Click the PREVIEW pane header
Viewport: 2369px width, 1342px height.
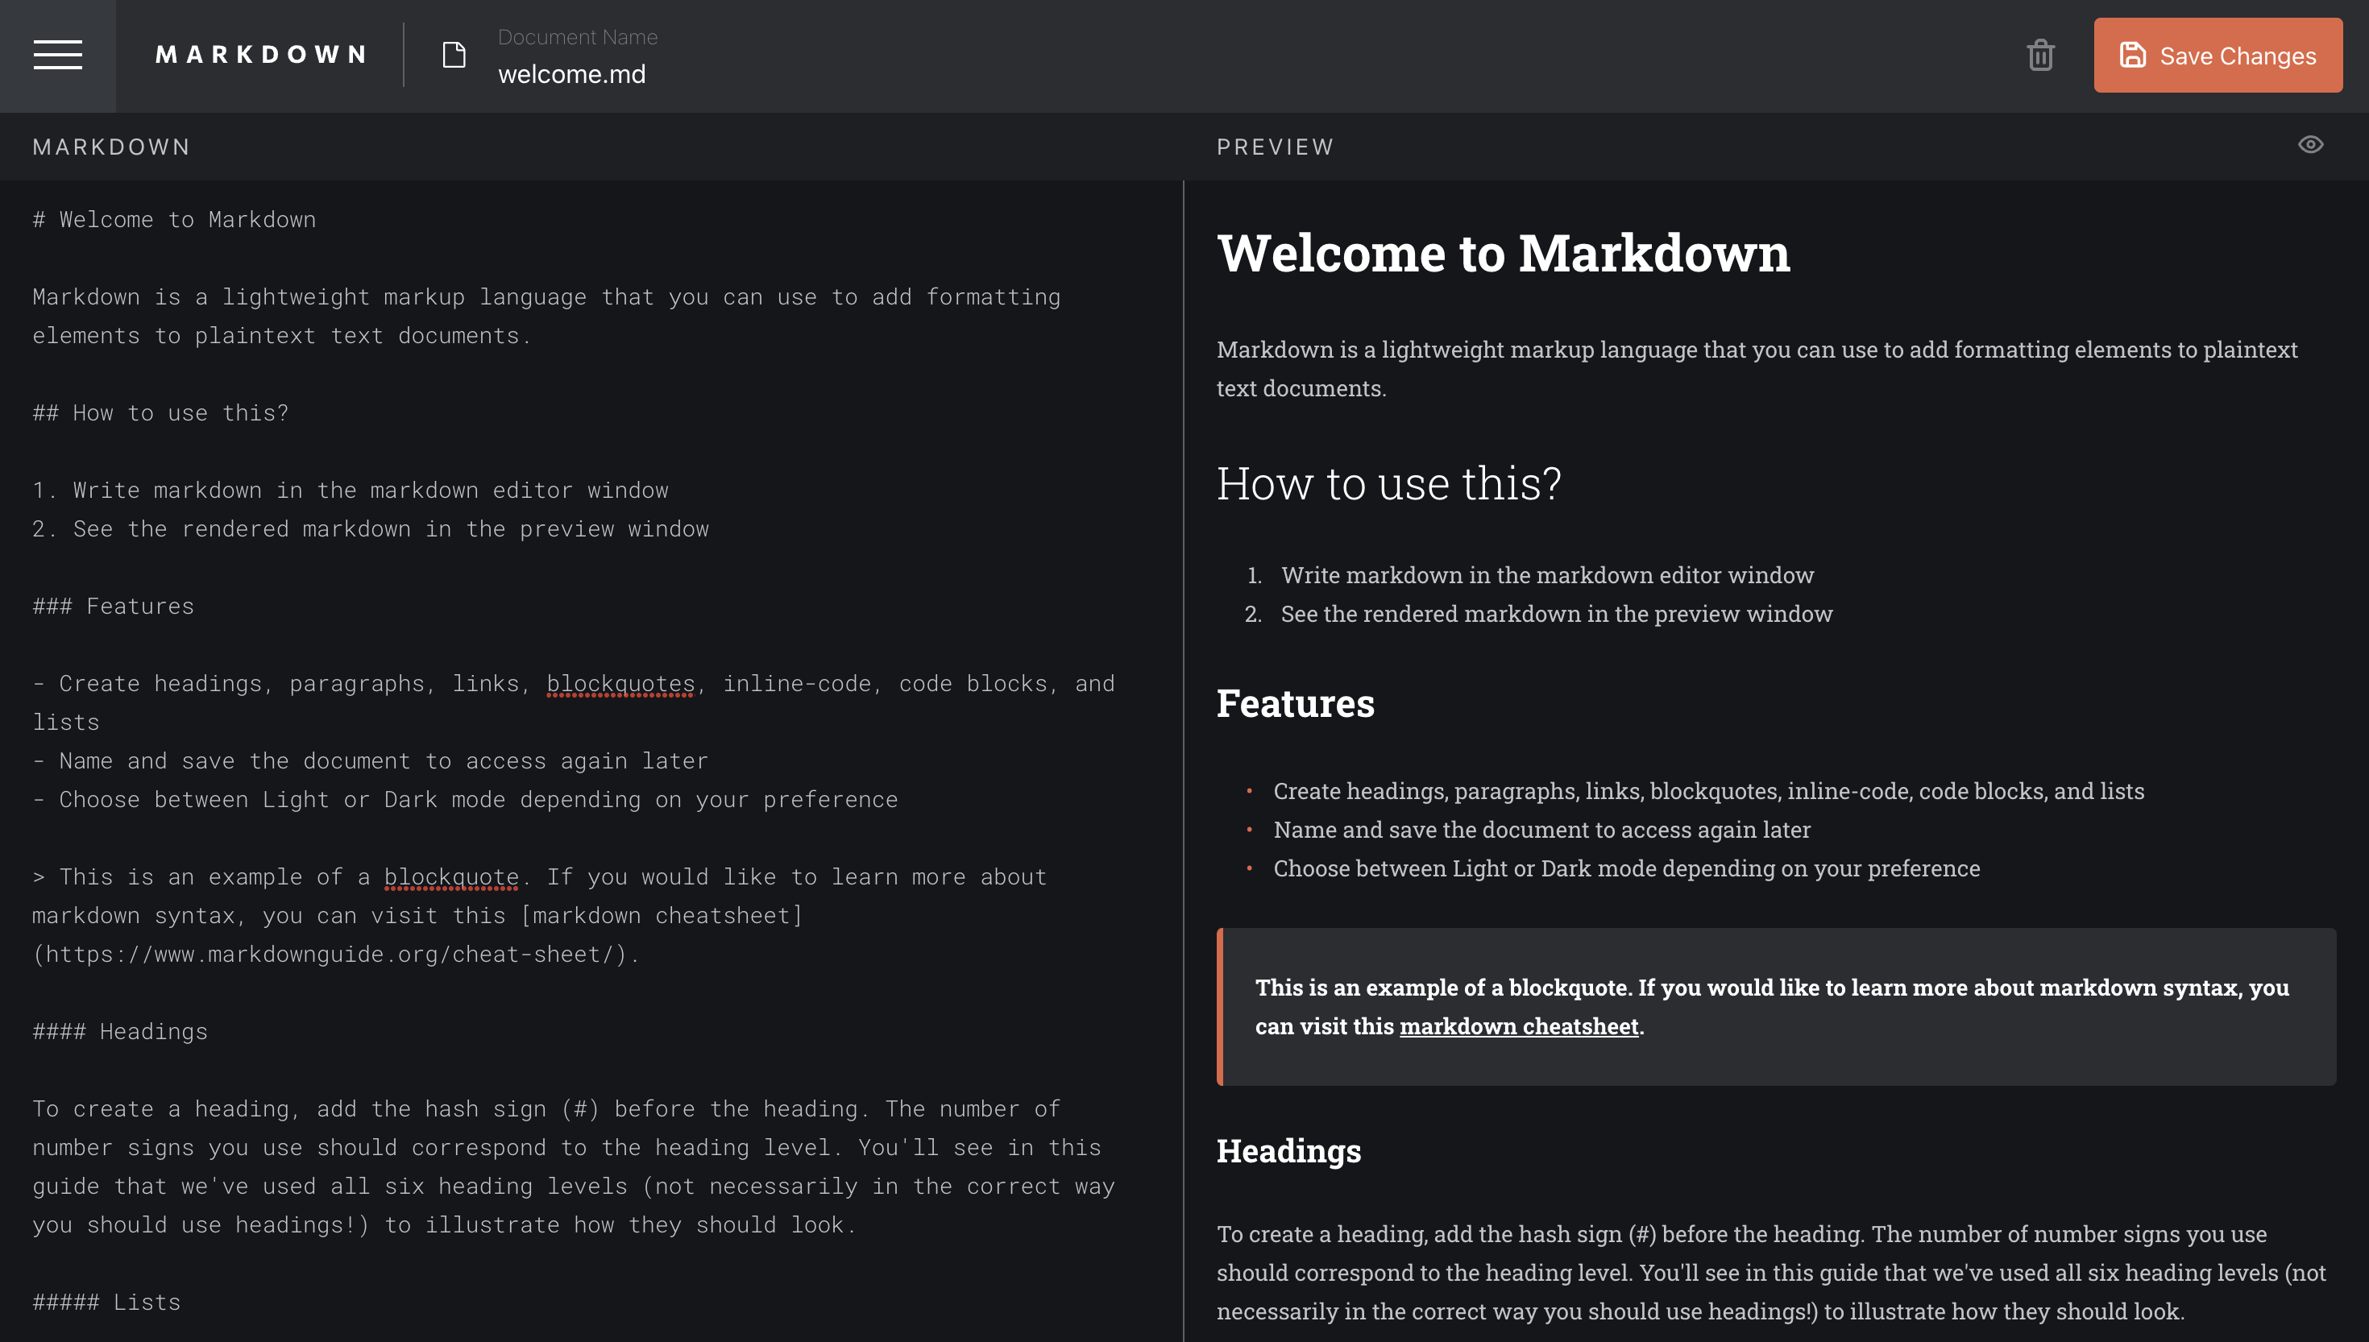1275,147
